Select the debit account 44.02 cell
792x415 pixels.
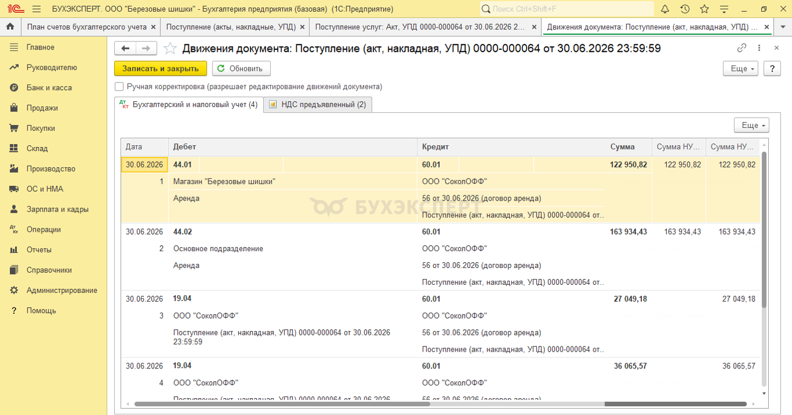(184, 232)
